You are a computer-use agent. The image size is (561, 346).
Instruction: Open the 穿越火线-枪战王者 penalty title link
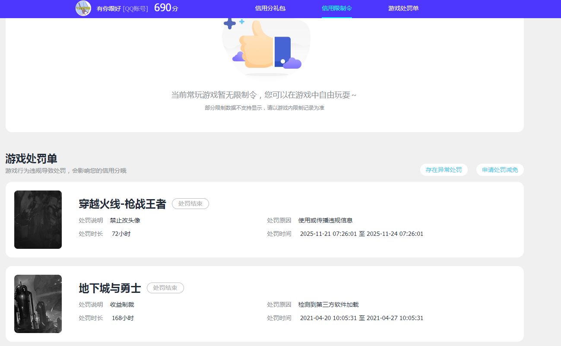(122, 204)
